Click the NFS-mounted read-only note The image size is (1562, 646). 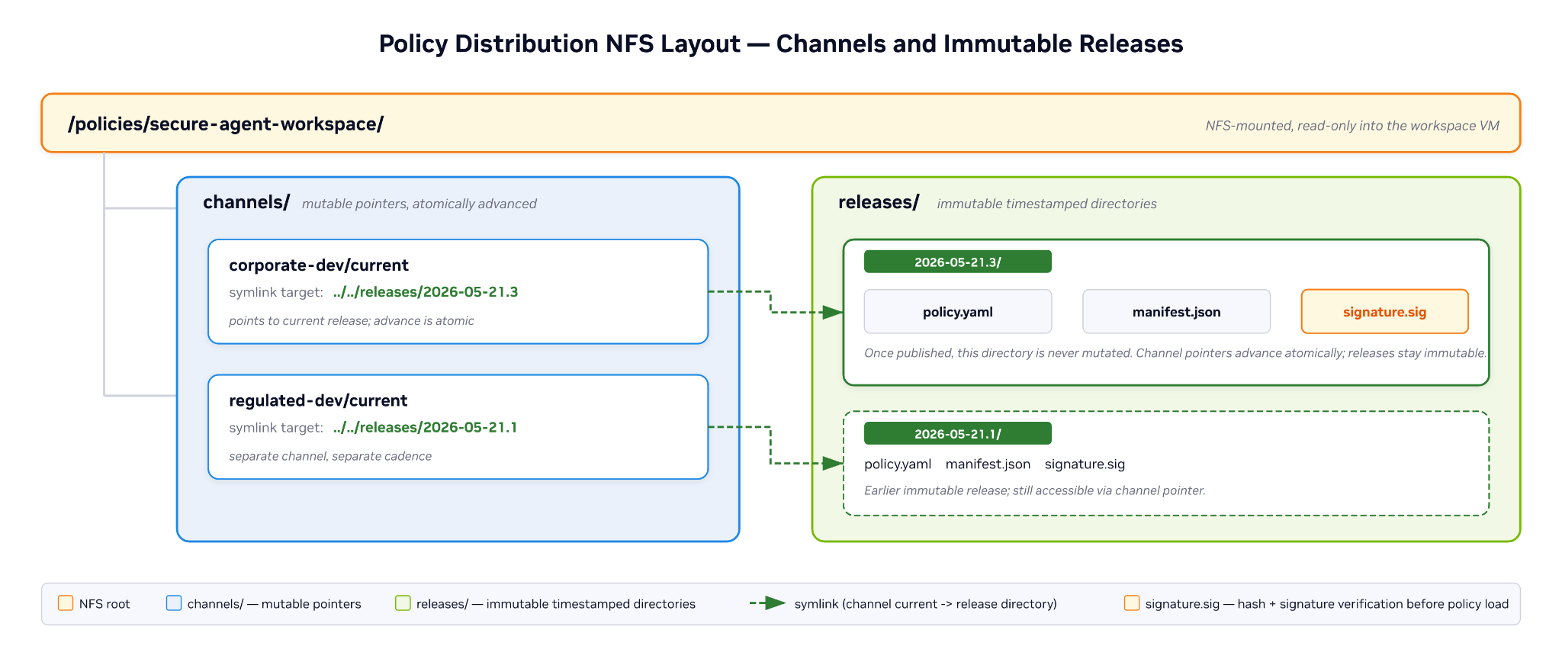click(x=1352, y=126)
